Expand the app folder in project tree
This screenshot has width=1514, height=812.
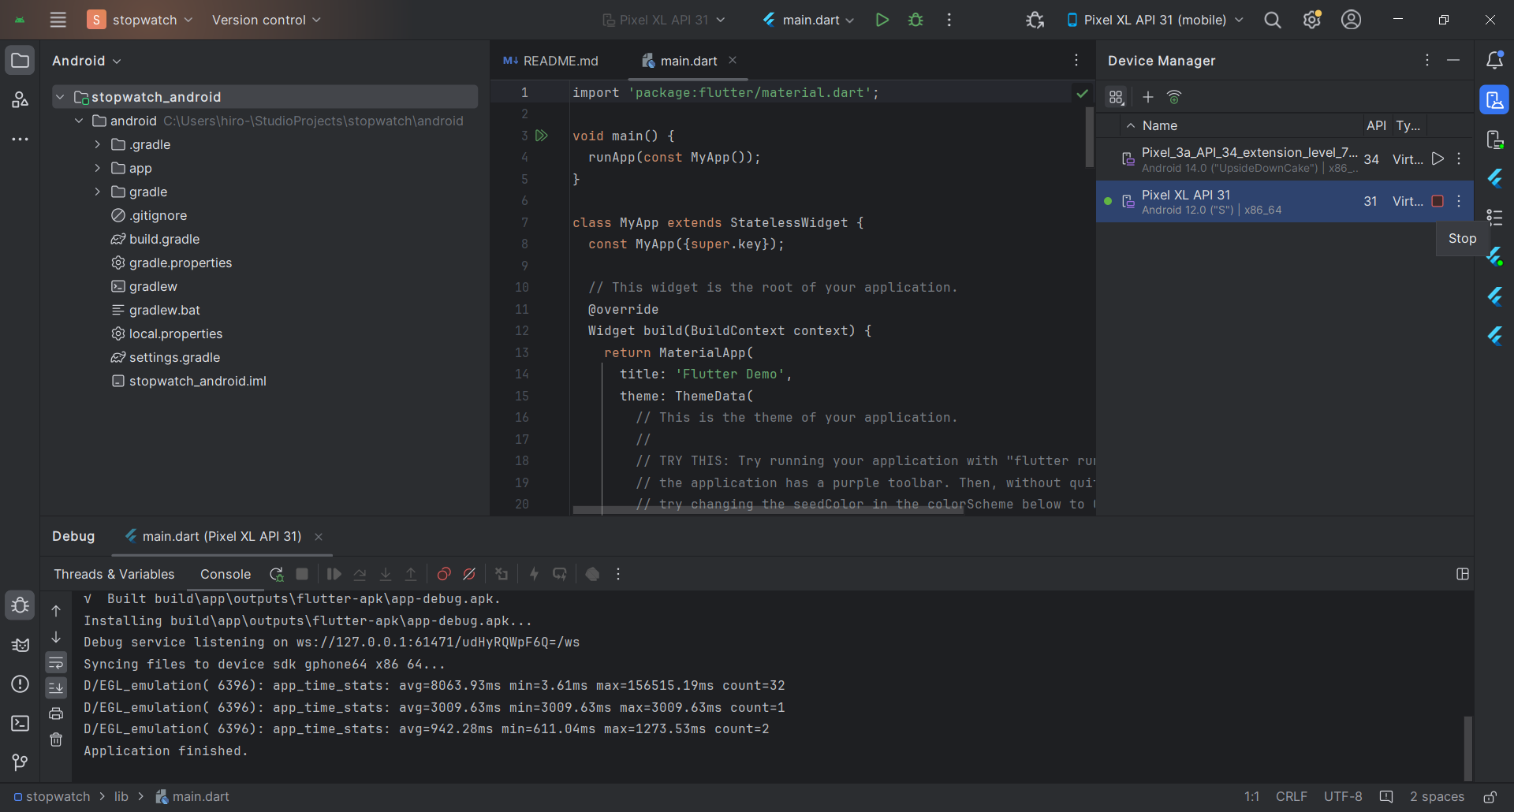click(98, 168)
